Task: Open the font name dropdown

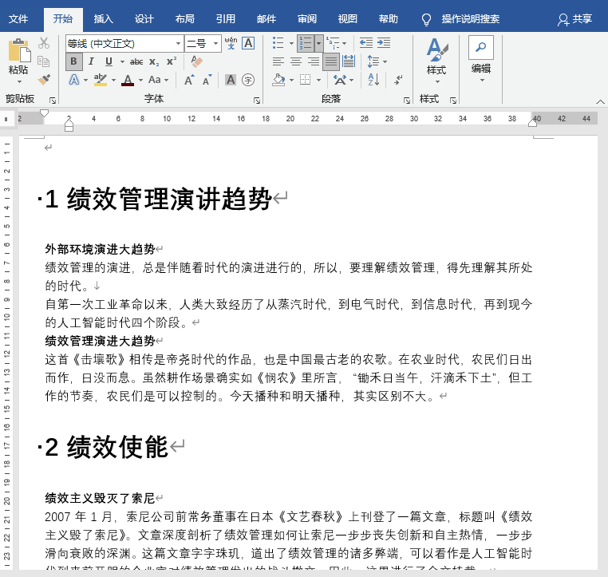Action: [x=178, y=43]
